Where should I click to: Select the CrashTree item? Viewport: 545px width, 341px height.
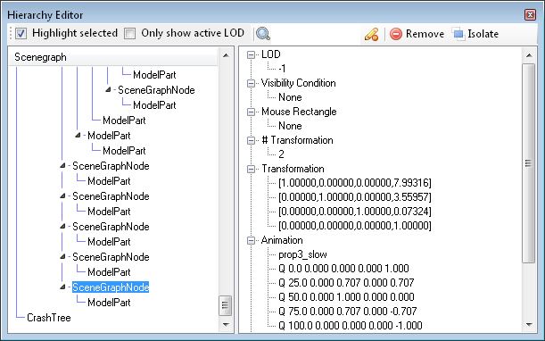(49, 317)
